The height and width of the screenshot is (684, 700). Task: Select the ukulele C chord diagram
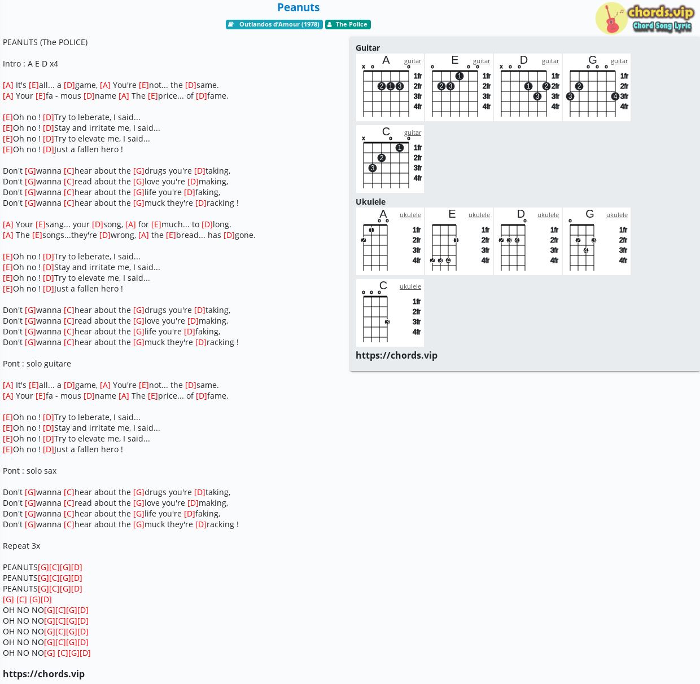coord(390,313)
